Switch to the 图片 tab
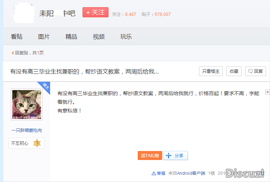Viewport: 270px width, 182px height. [x=44, y=37]
